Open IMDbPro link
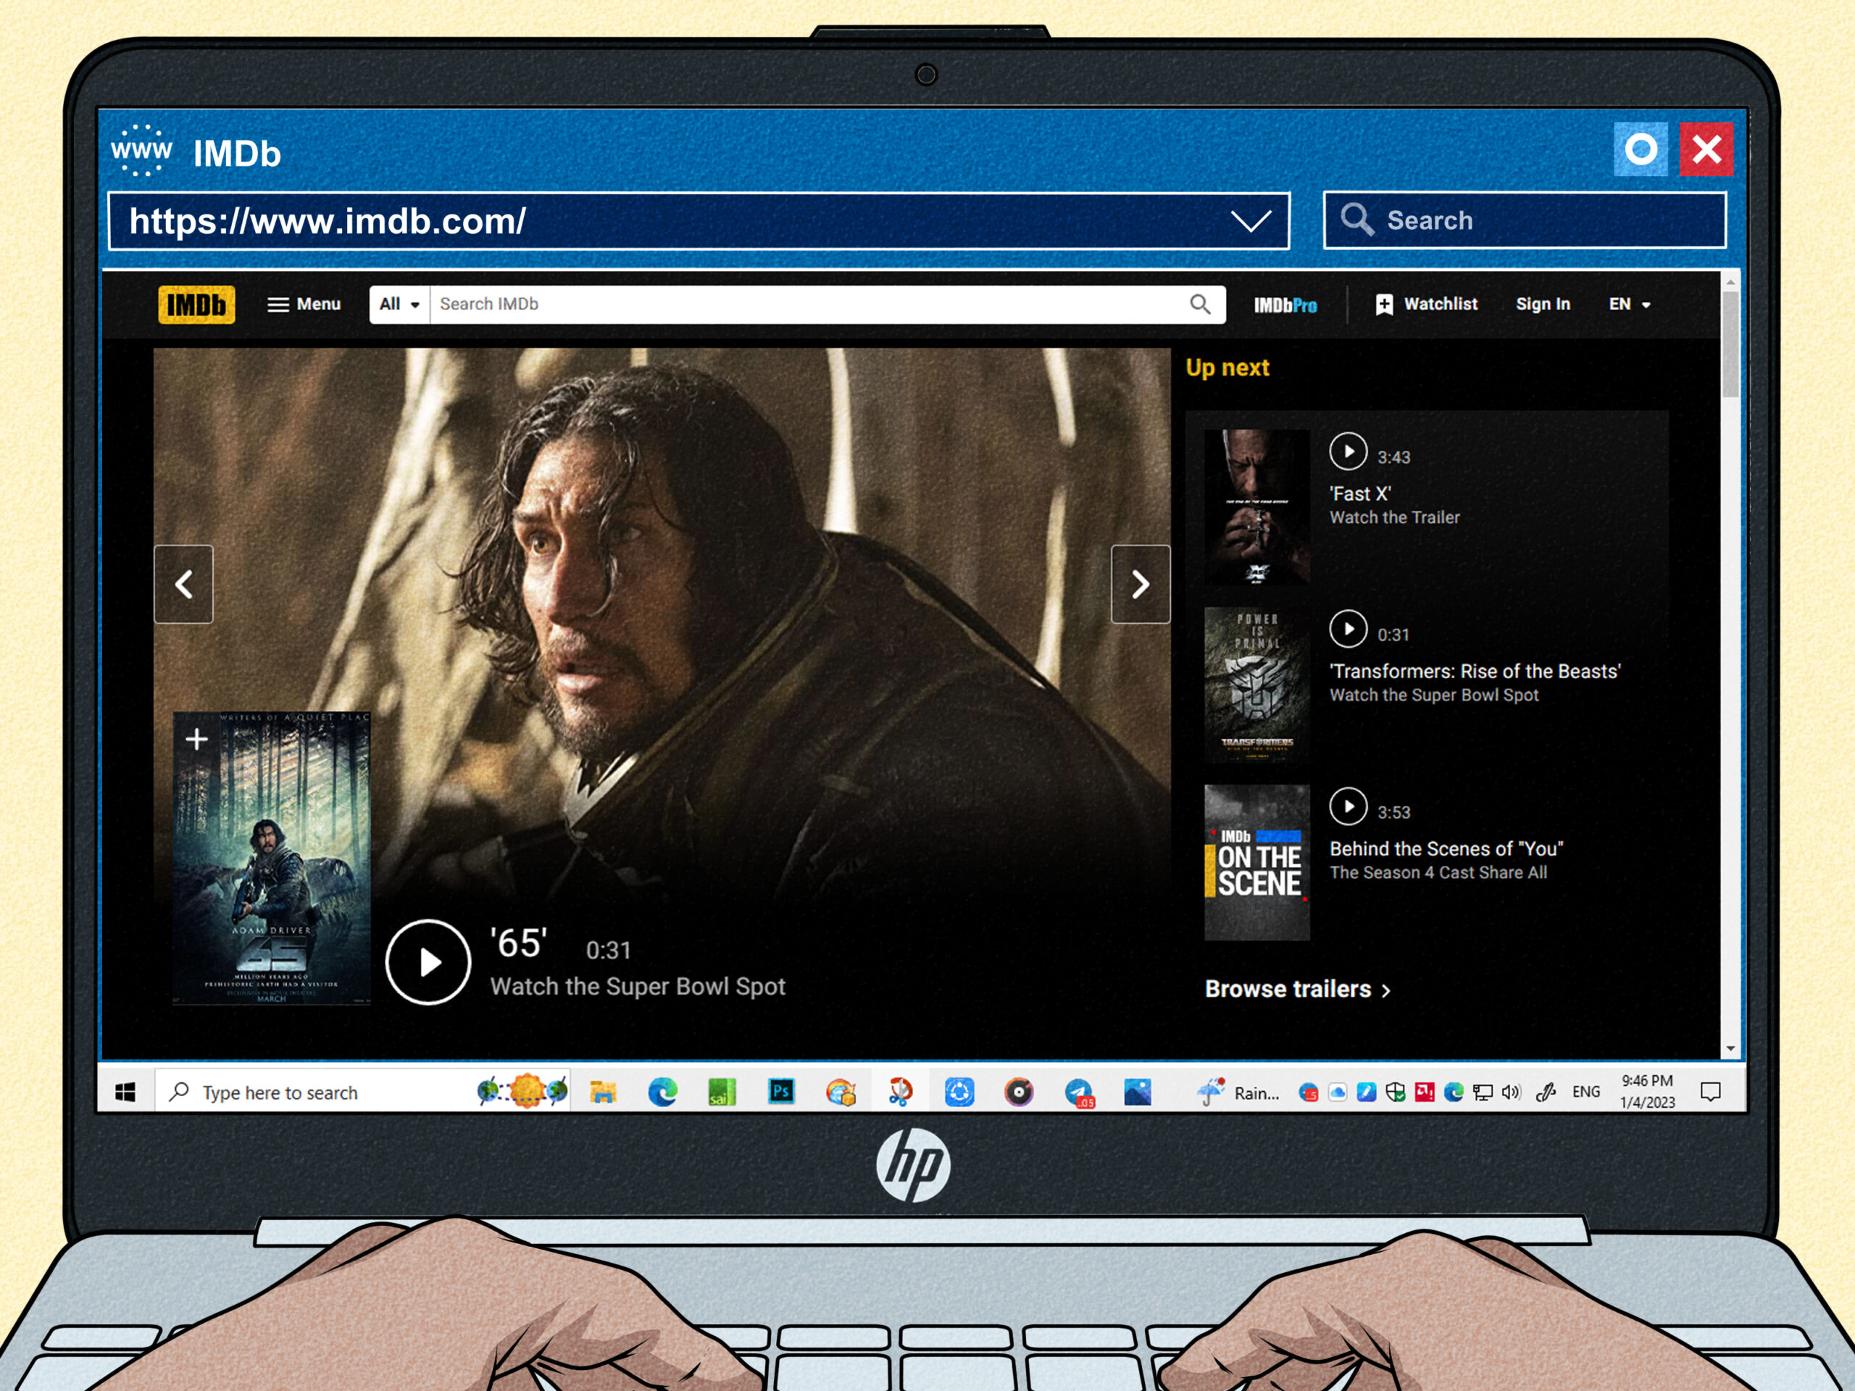This screenshot has height=1391, width=1855. click(1285, 305)
